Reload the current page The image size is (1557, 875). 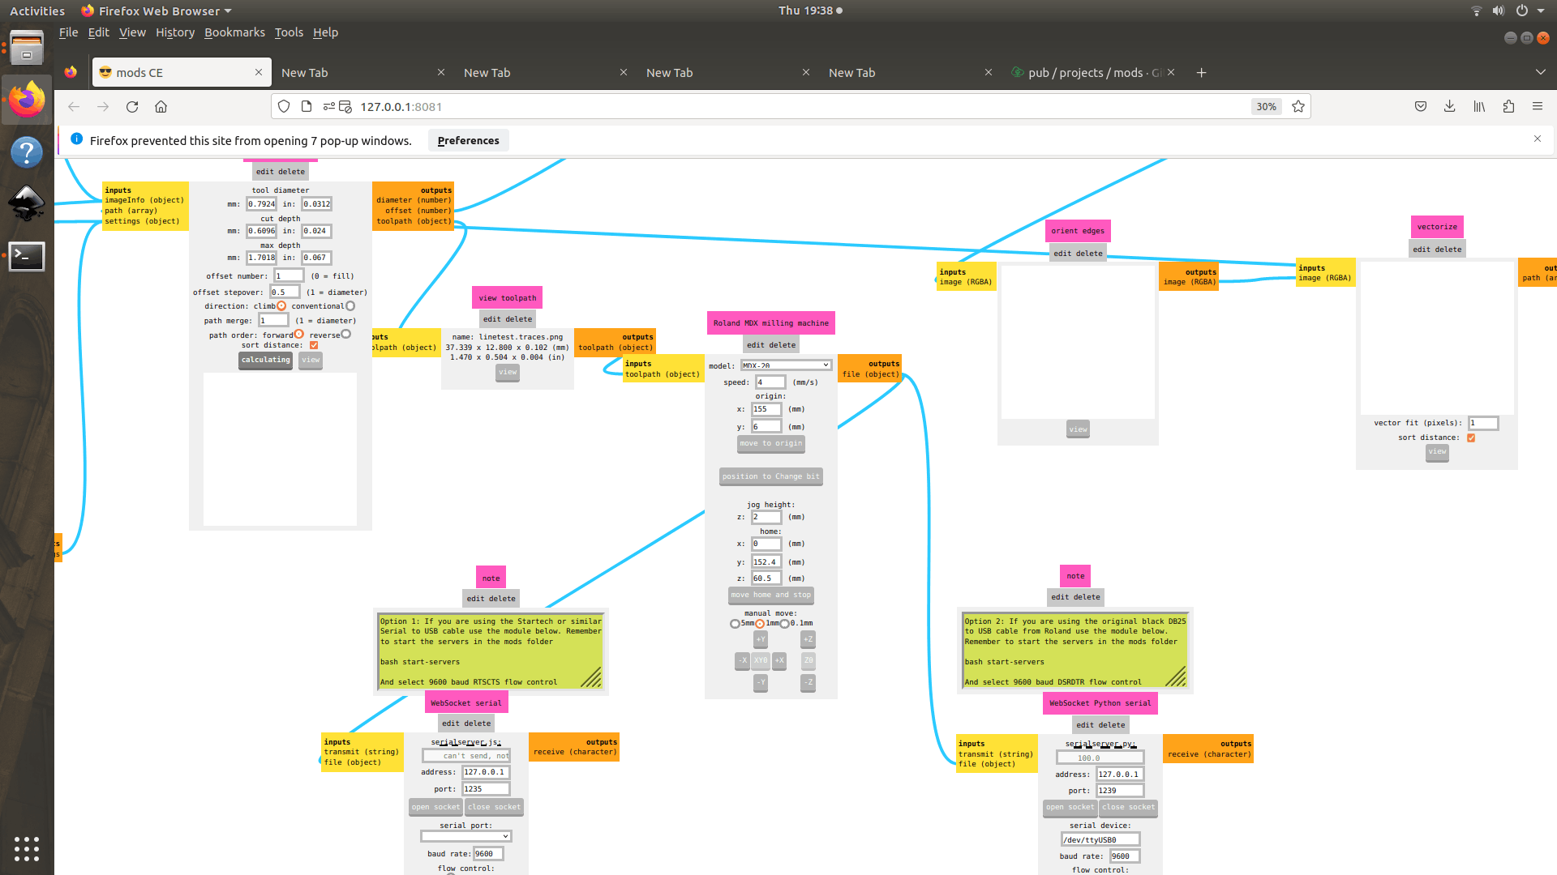click(x=132, y=106)
